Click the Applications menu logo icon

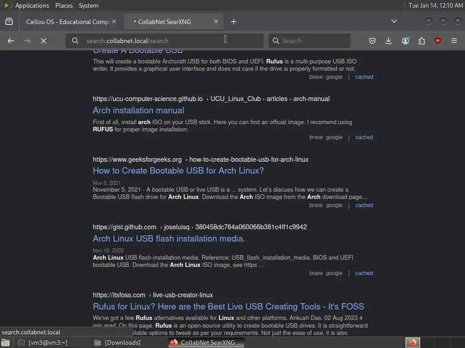point(8,5)
